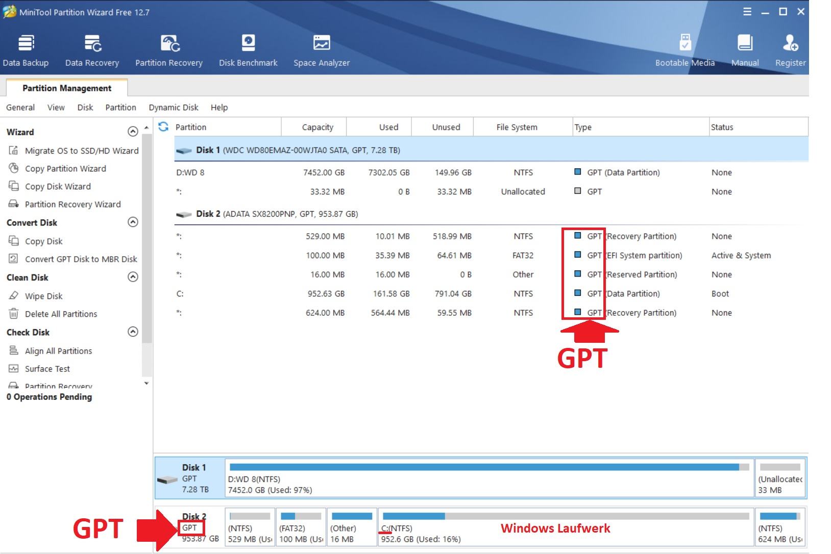Click the (NTFS) 624 MB block in the disk map
This screenshot has height=554, width=831.
(780, 527)
